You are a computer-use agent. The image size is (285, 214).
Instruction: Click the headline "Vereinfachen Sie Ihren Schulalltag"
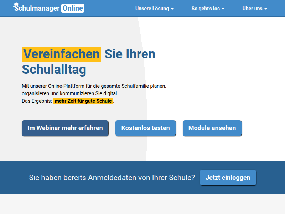pos(89,61)
